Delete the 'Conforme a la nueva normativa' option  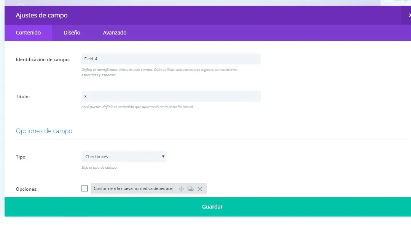tap(200, 189)
